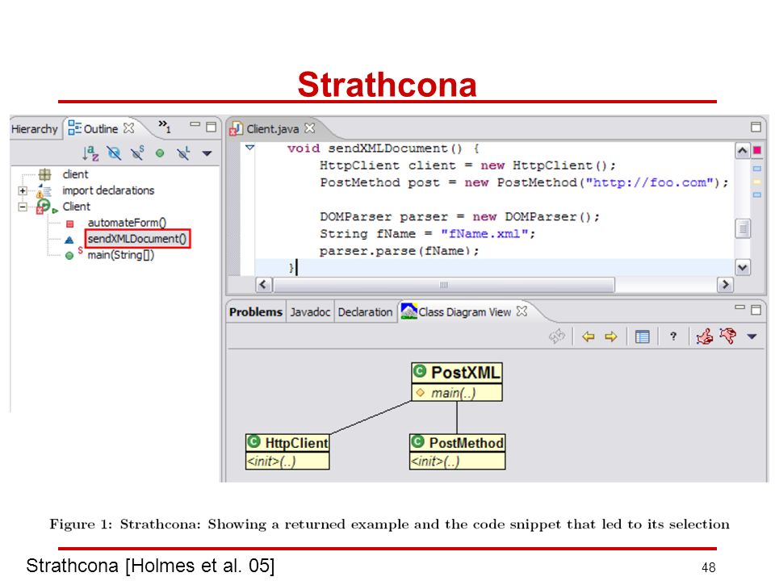This screenshot has width=775, height=581.
Task: Toggle hide static members in Outline
Action: click(137, 153)
